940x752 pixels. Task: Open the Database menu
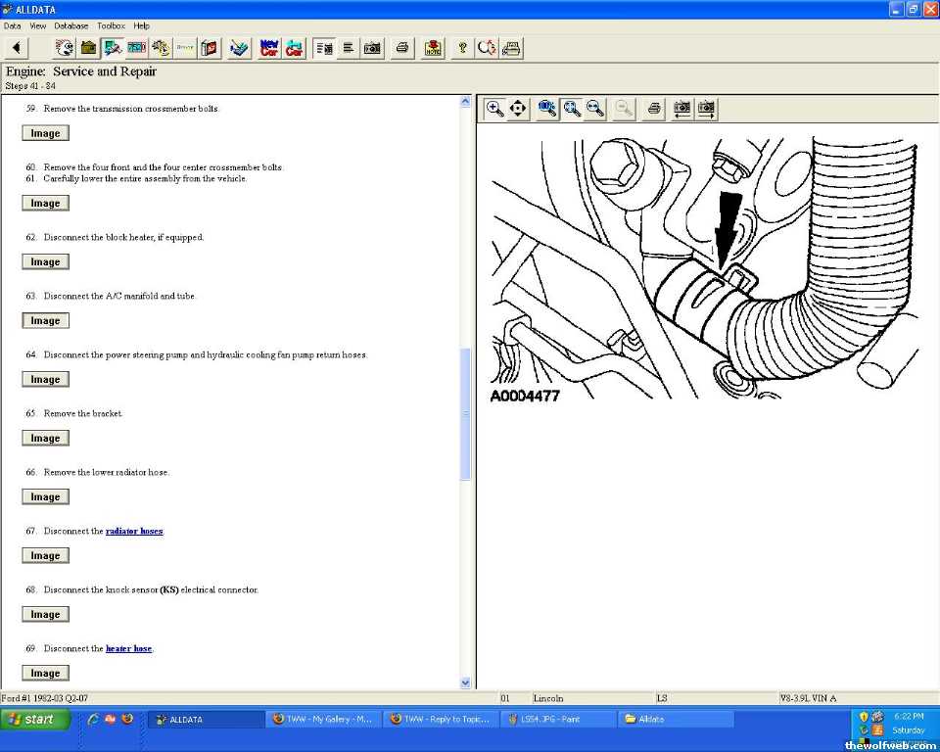pyautogui.click(x=70, y=25)
